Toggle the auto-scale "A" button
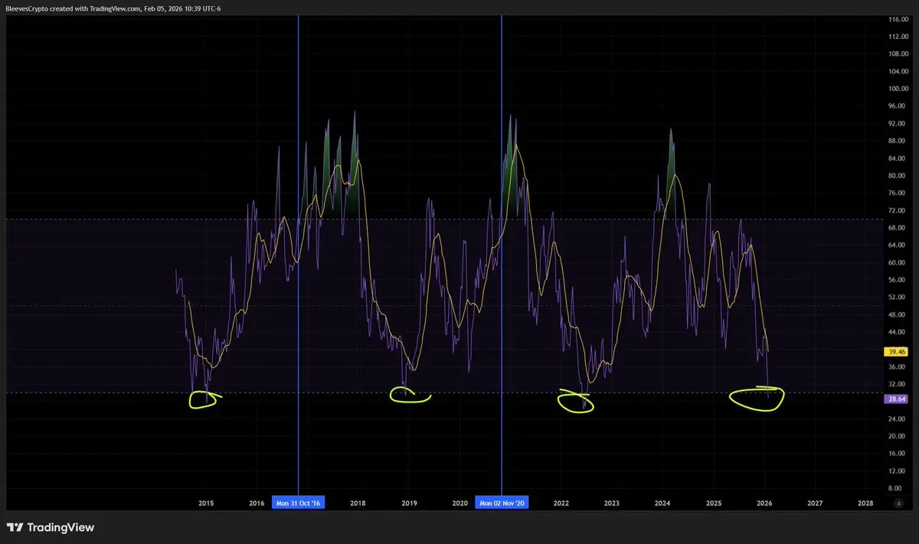Viewport: 919px width, 544px height. point(898,503)
